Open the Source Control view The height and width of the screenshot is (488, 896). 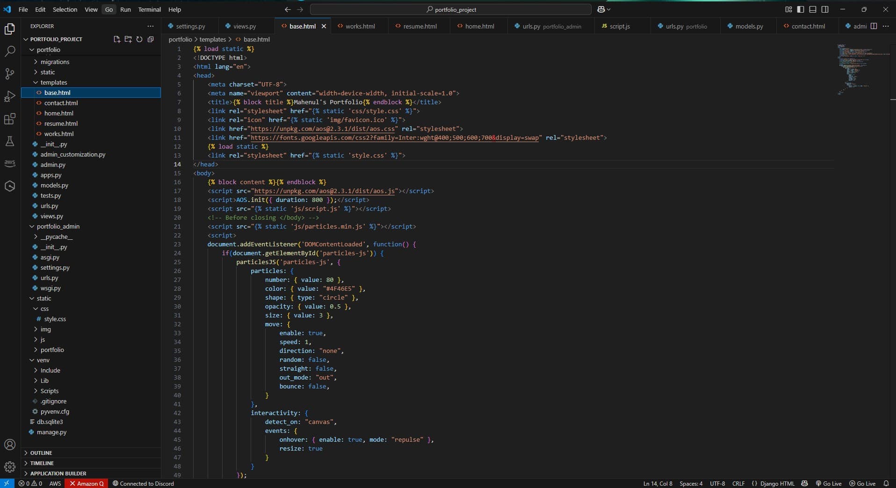(10, 73)
